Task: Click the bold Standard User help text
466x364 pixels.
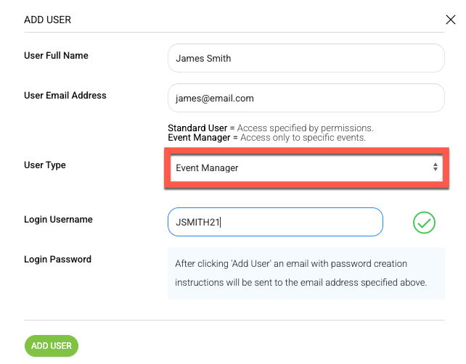Action: [x=197, y=128]
